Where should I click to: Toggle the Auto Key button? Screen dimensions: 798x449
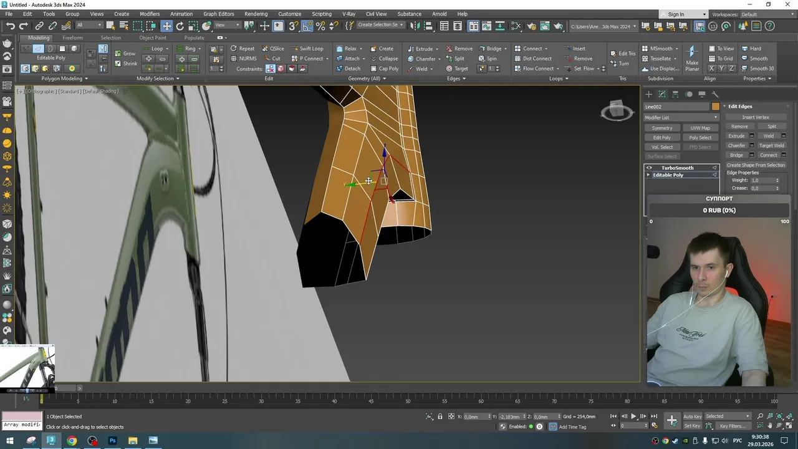tap(692, 417)
